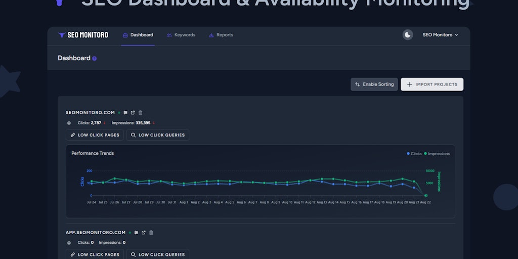Viewport: 518px width, 259px height.
Task: Open the Dashboard tab
Action: click(x=138, y=35)
